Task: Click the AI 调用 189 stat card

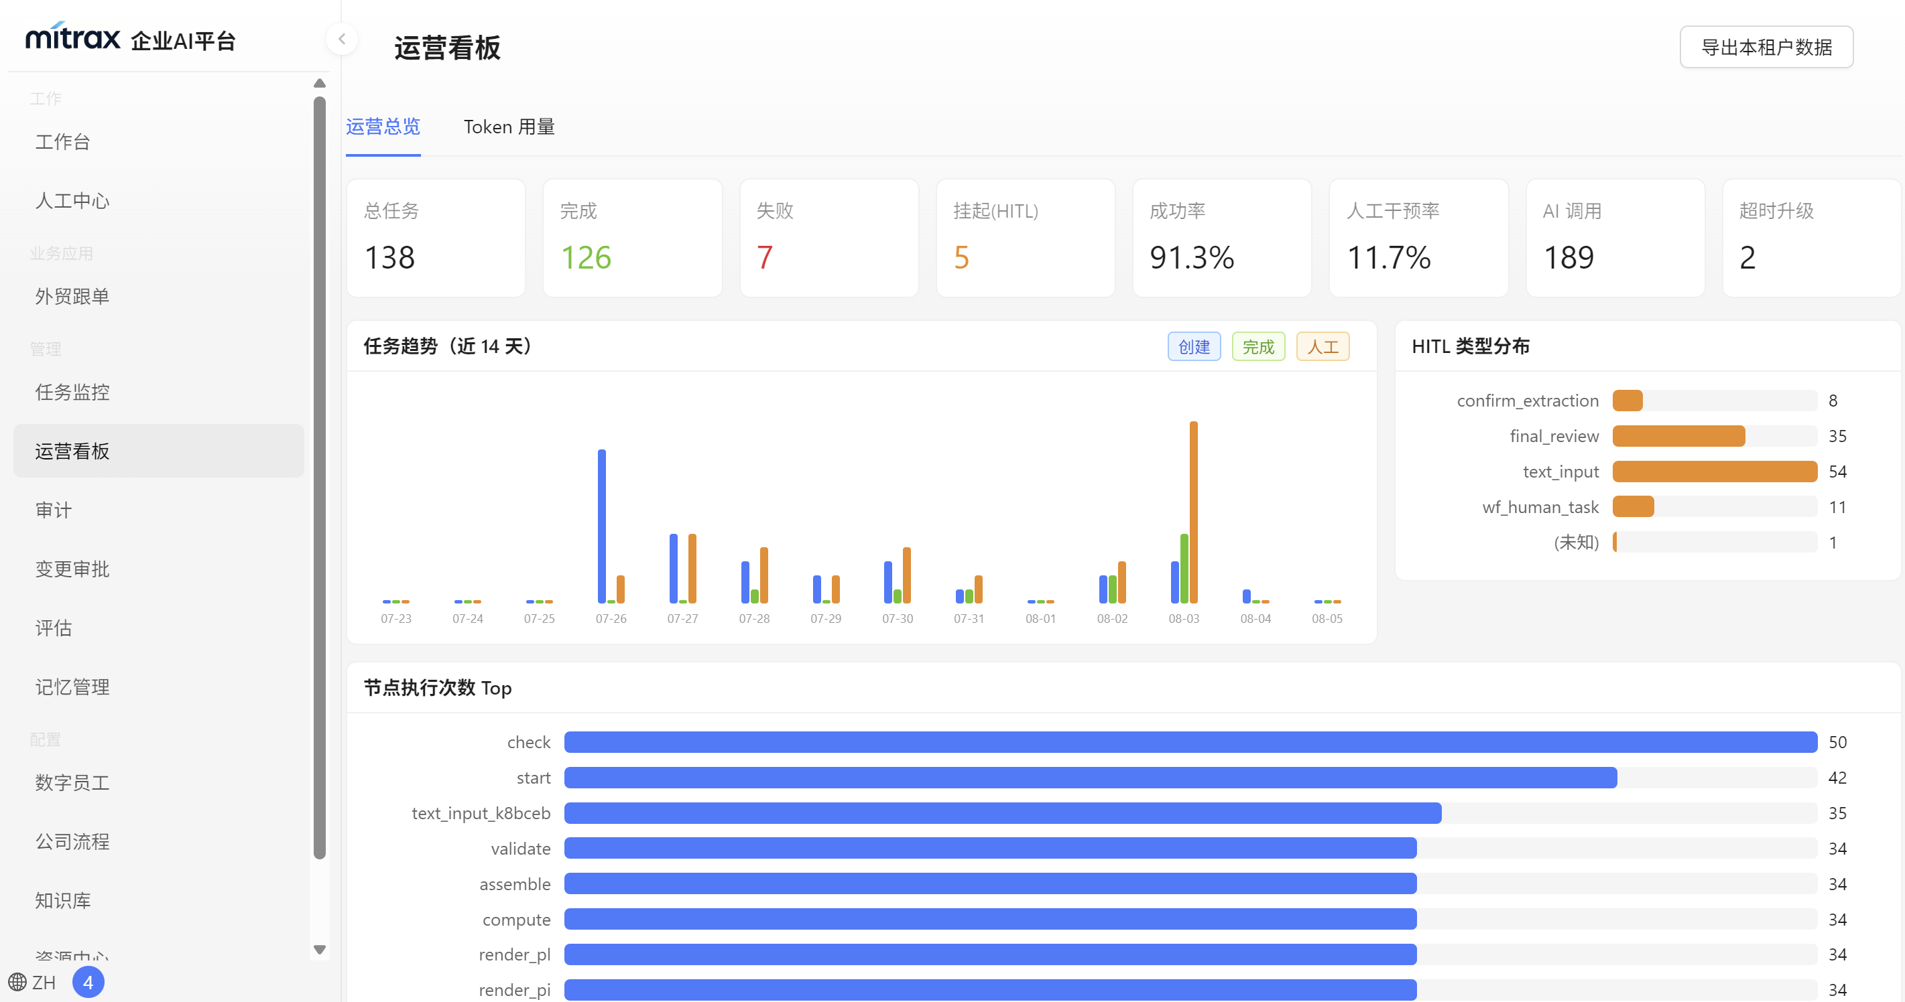Action: pyautogui.click(x=1615, y=238)
